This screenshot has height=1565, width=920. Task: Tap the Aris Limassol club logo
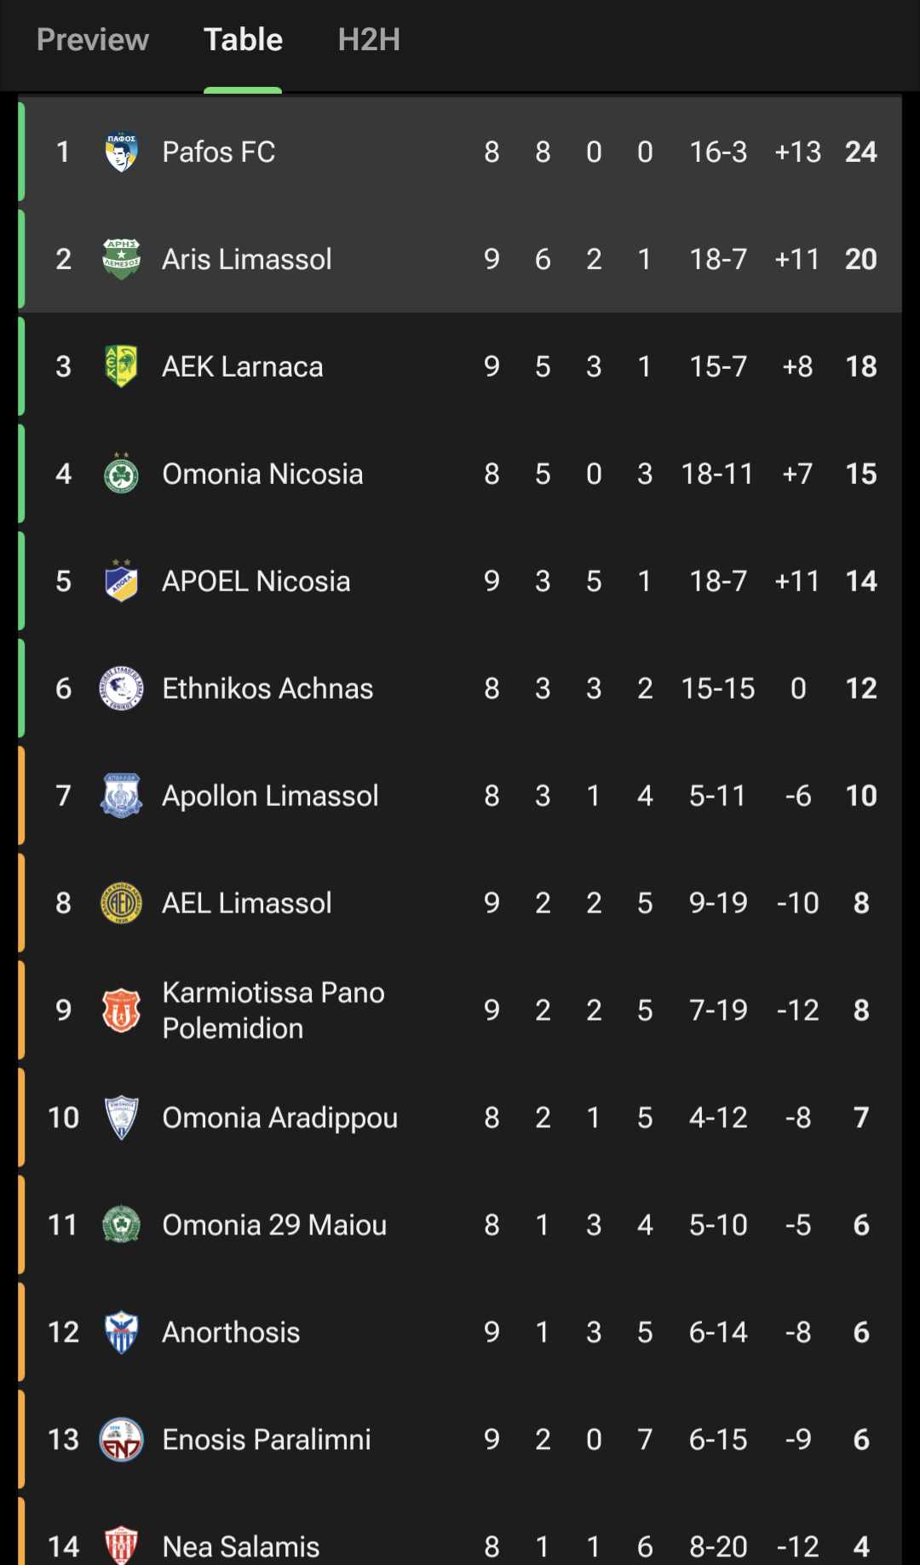[121, 259]
